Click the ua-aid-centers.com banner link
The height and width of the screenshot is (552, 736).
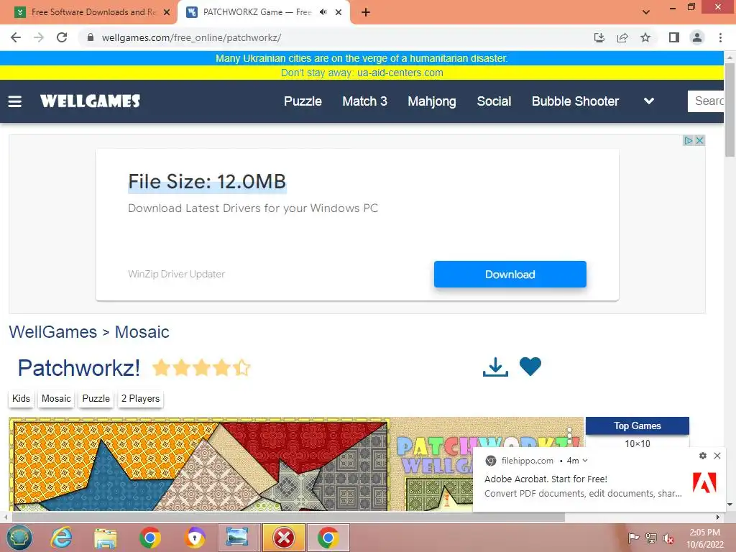coord(400,73)
